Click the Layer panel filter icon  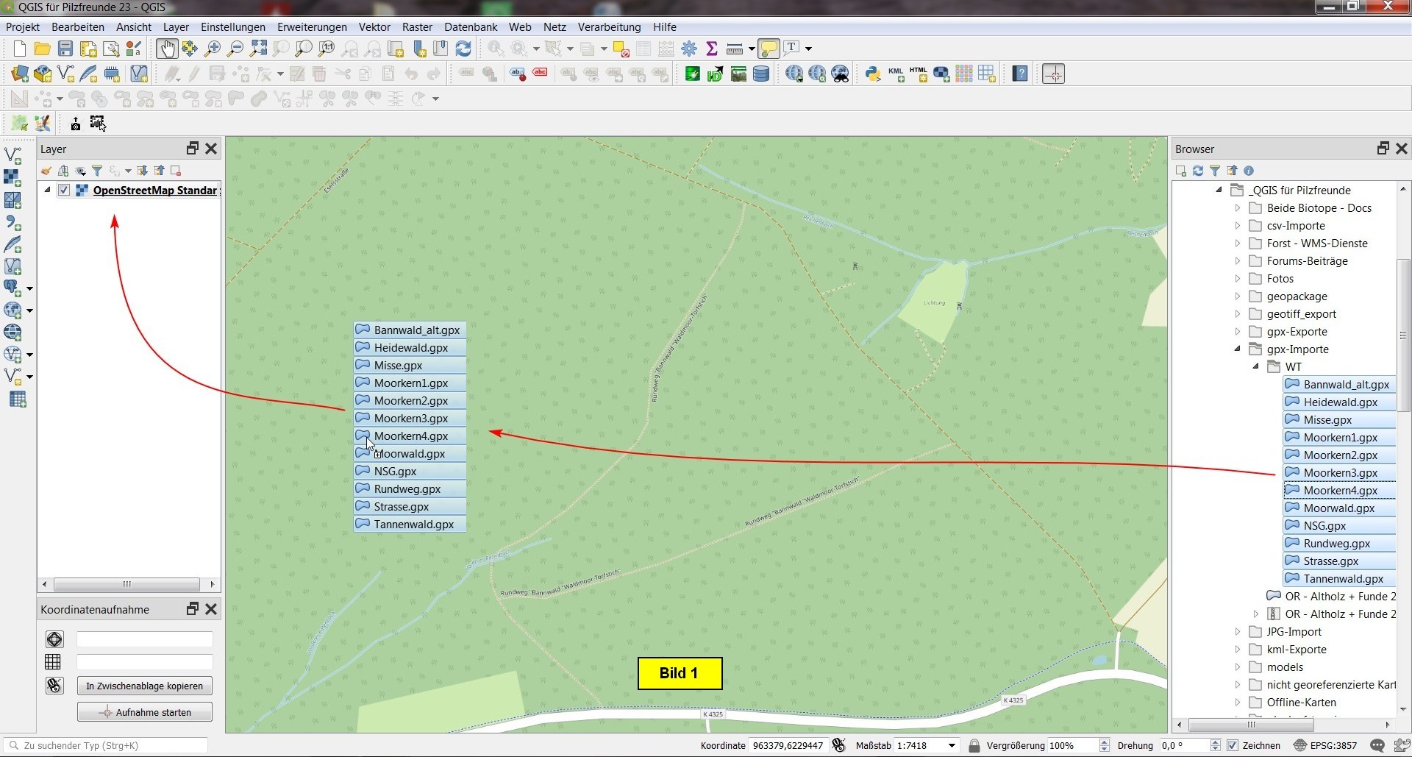pyautogui.click(x=97, y=171)
